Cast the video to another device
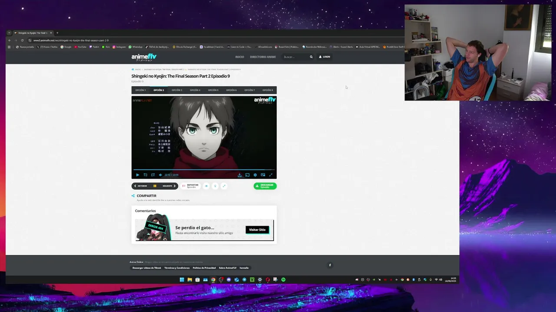The image size is (556, 312). (247, 175)
